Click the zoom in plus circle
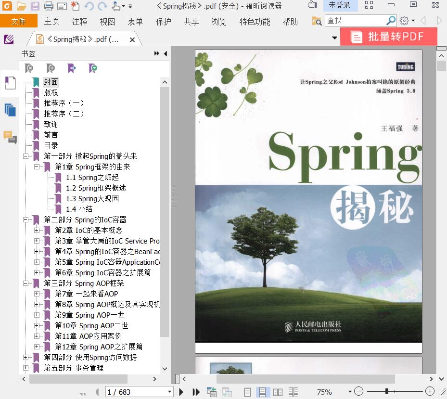 click(430, 391)
